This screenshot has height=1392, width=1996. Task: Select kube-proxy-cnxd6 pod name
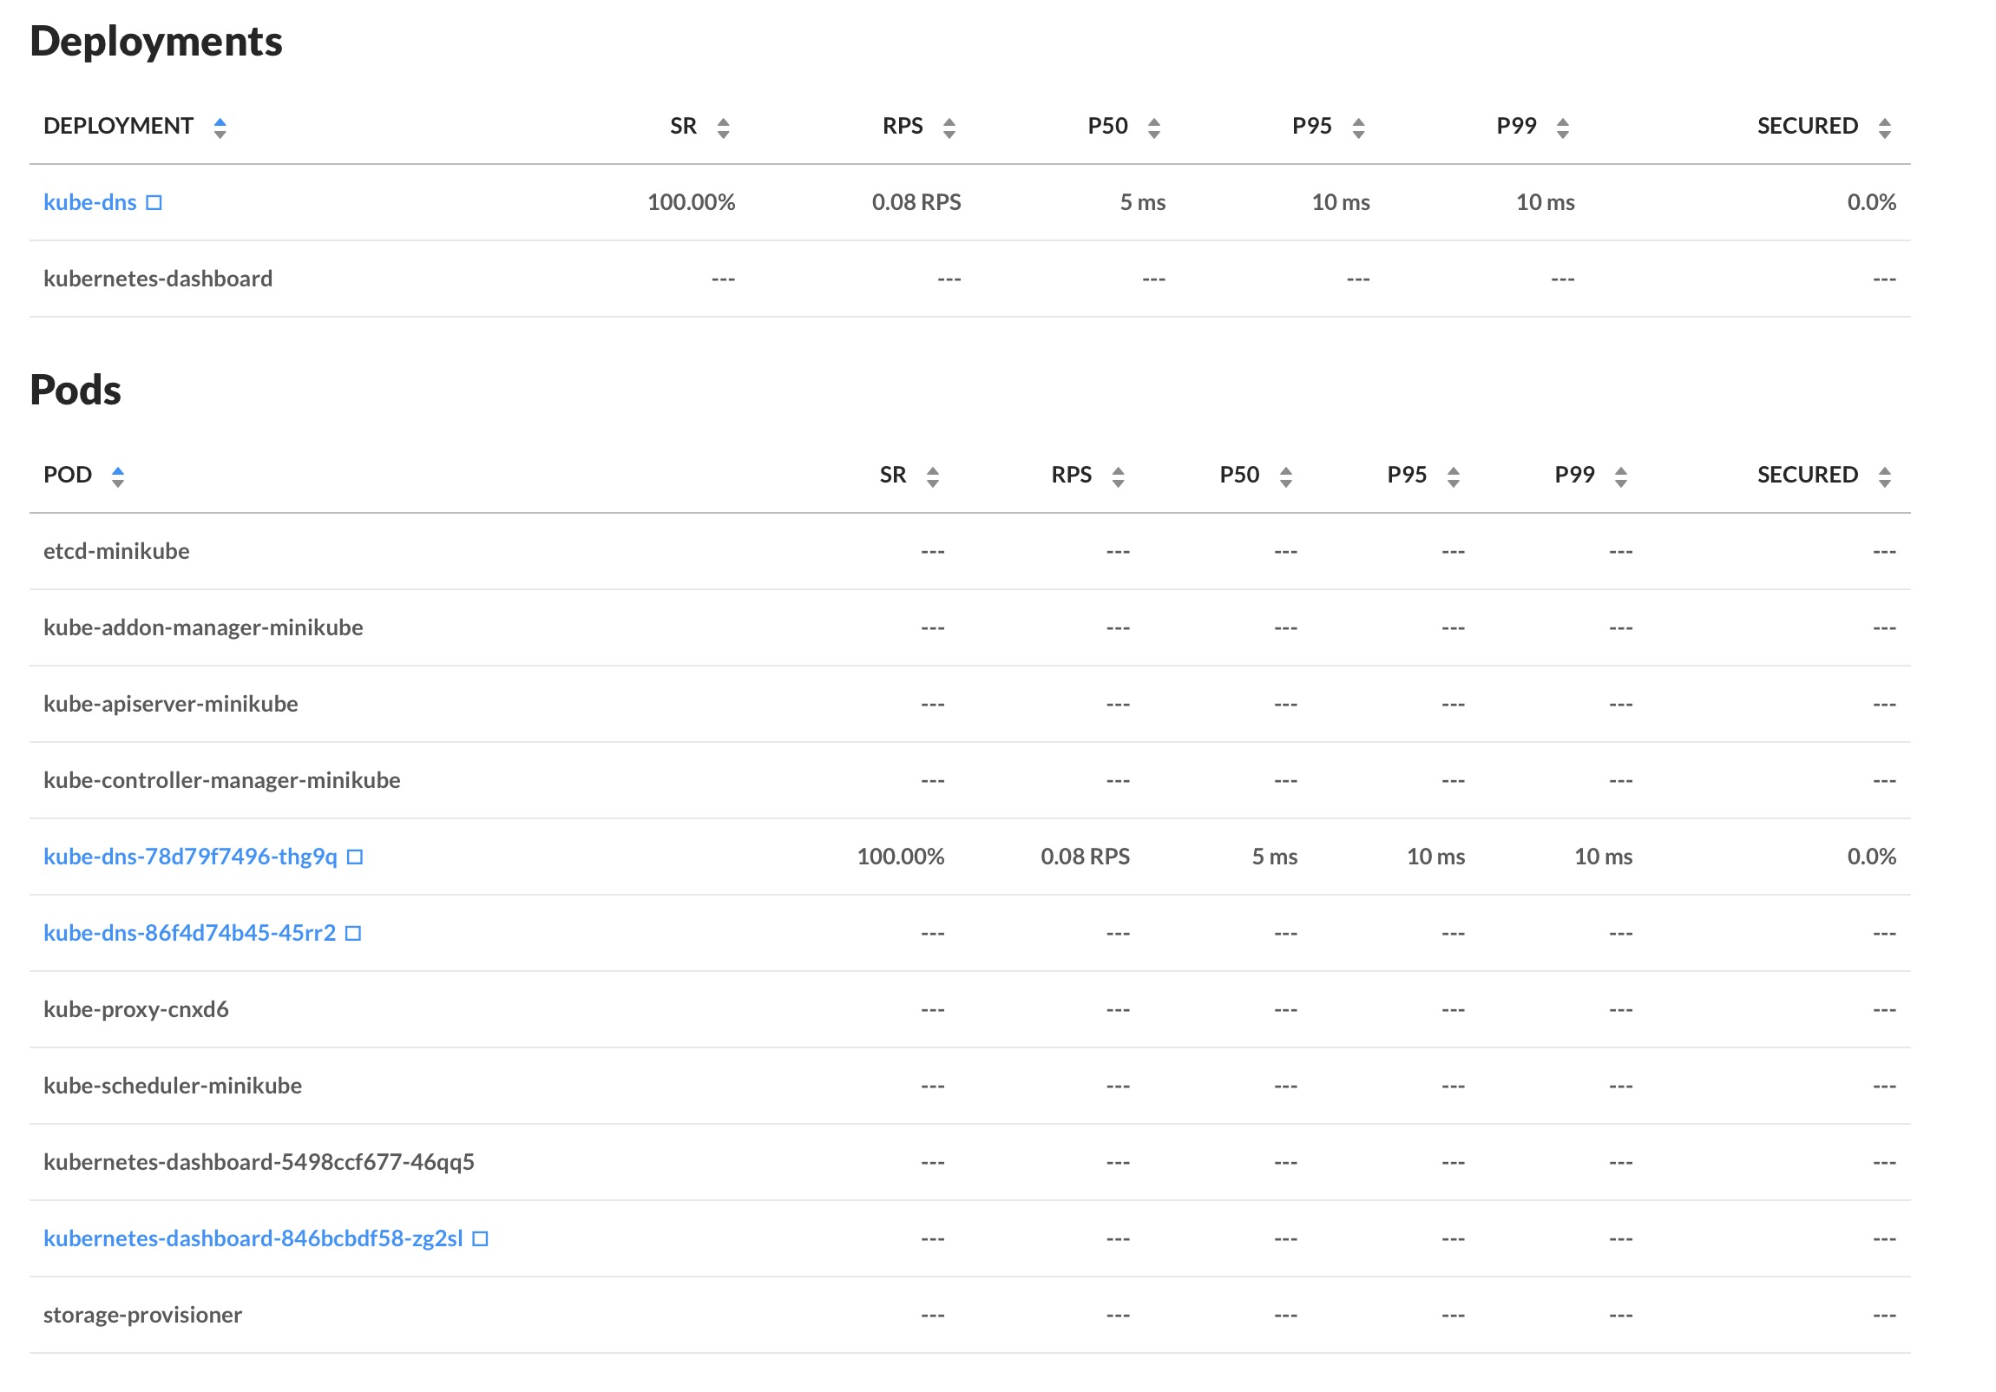coord(135,1009)
